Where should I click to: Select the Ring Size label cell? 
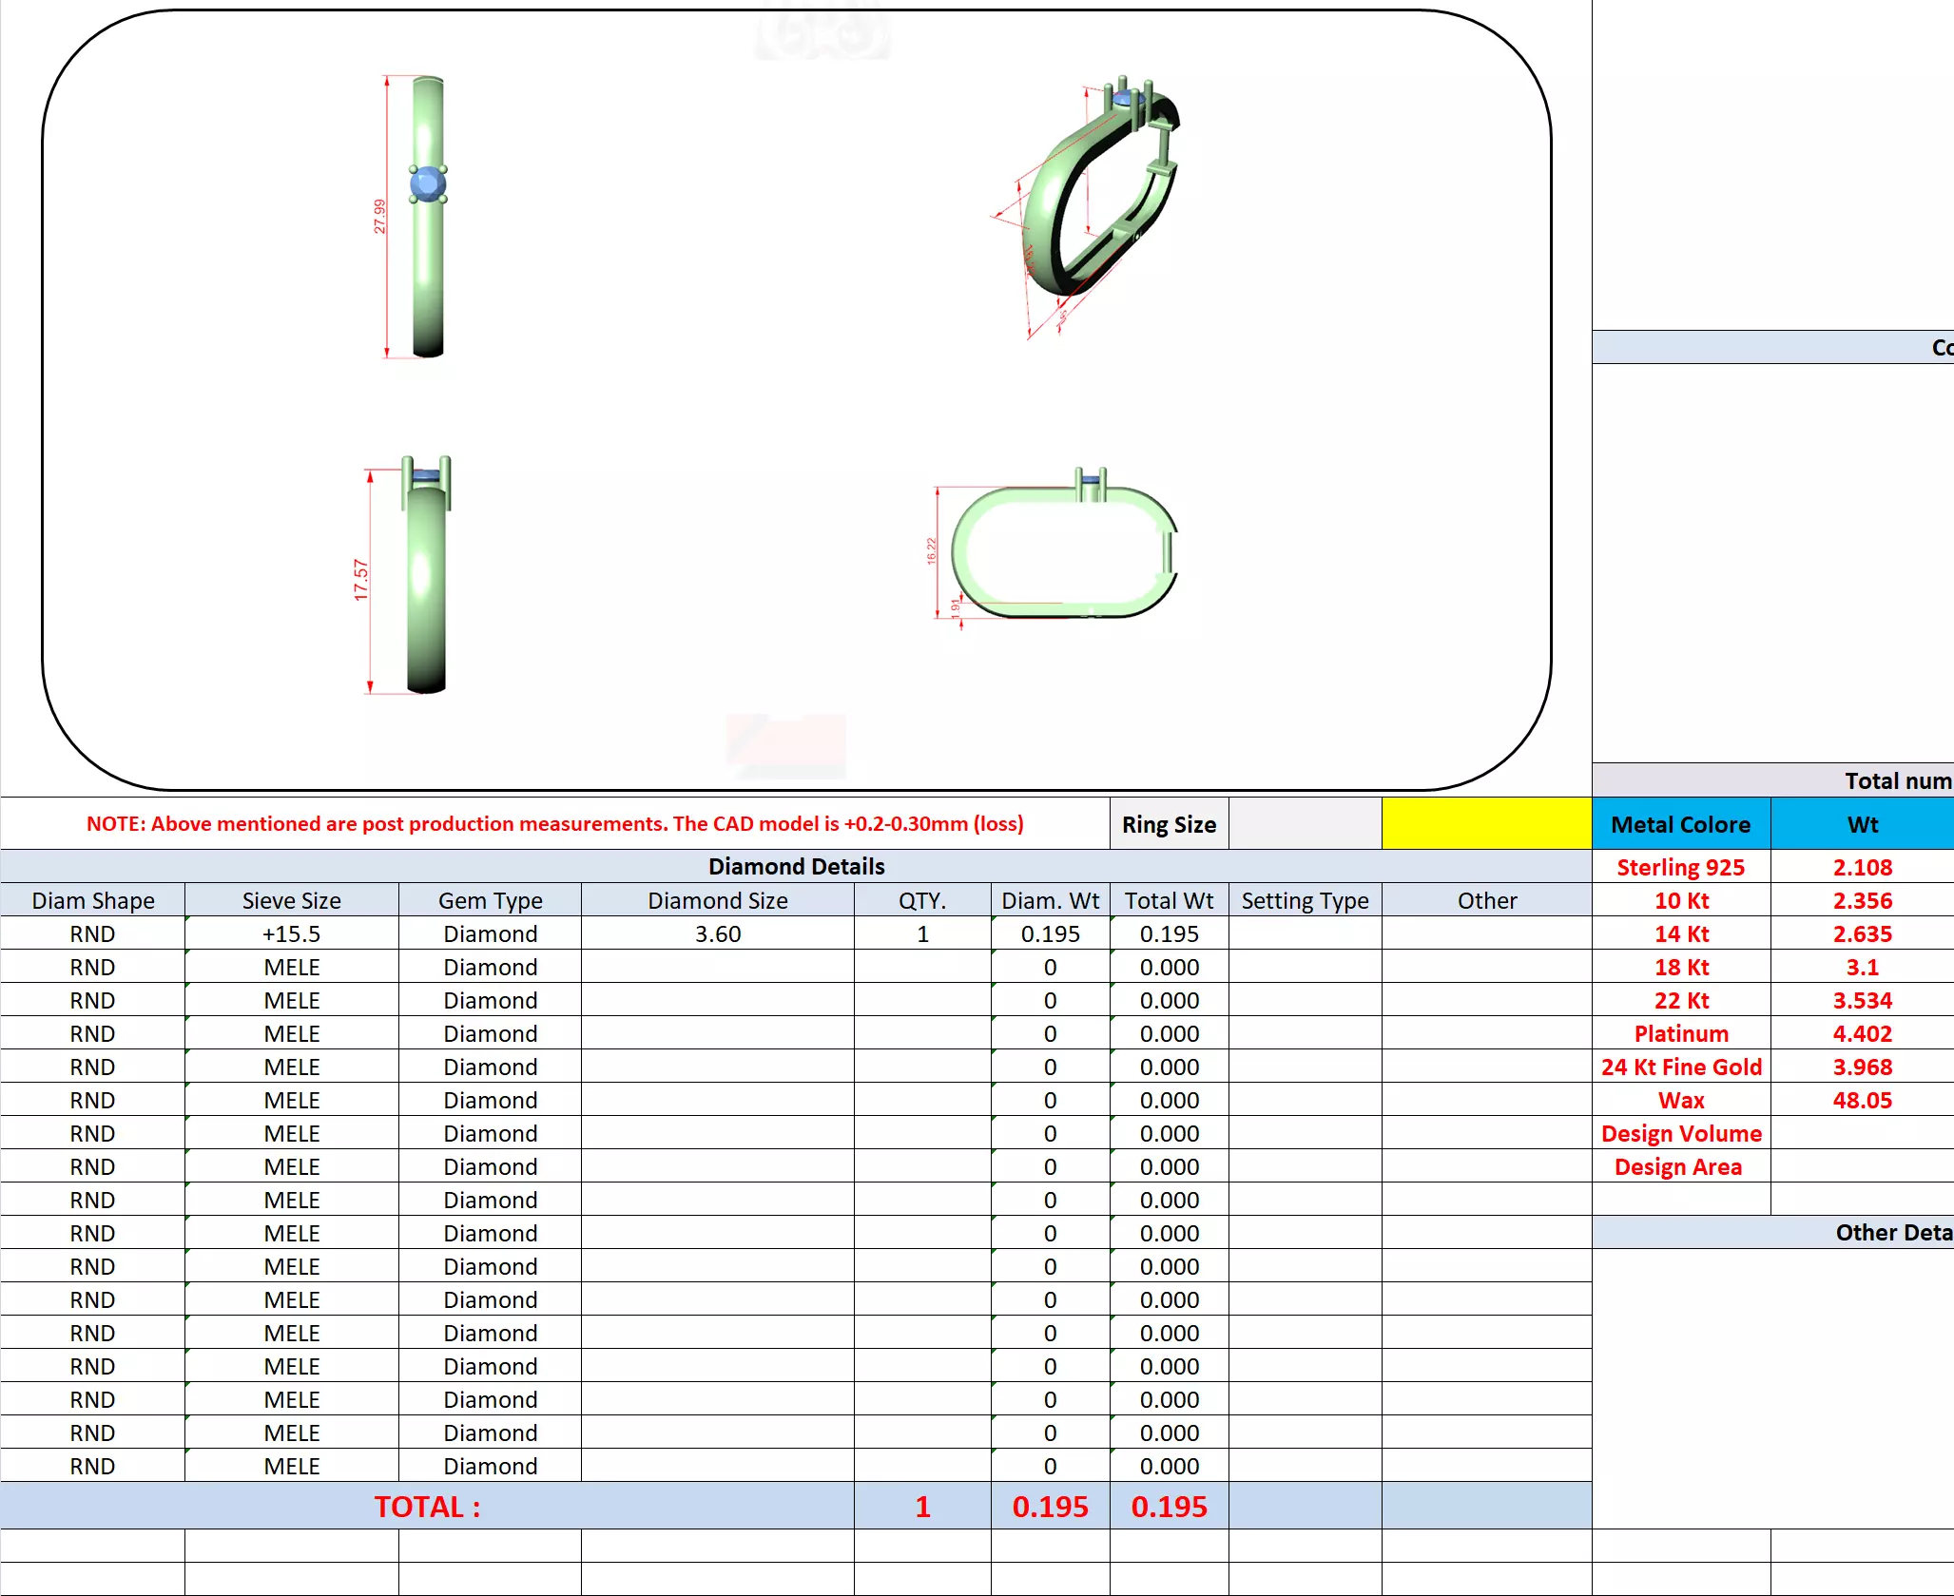(x=1169, y=823)
